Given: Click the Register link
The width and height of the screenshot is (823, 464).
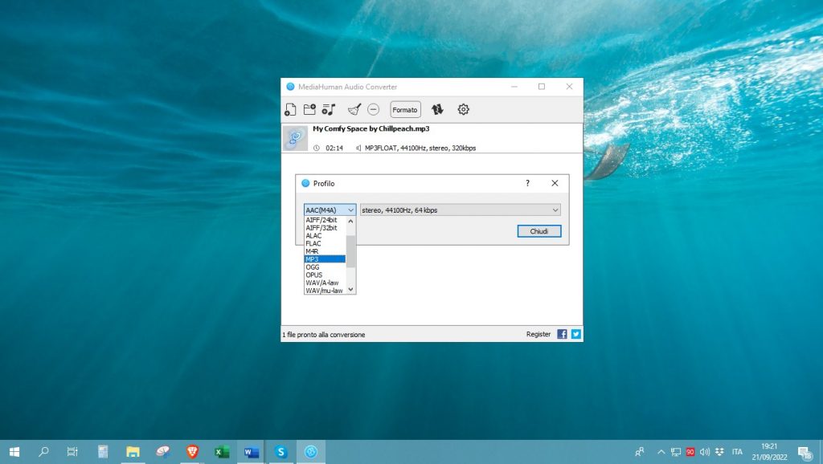Looking at the screenshot, I should (x=538, y=334).
